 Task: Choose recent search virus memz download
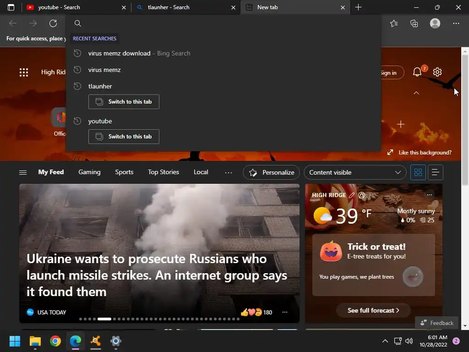[223, 53]
